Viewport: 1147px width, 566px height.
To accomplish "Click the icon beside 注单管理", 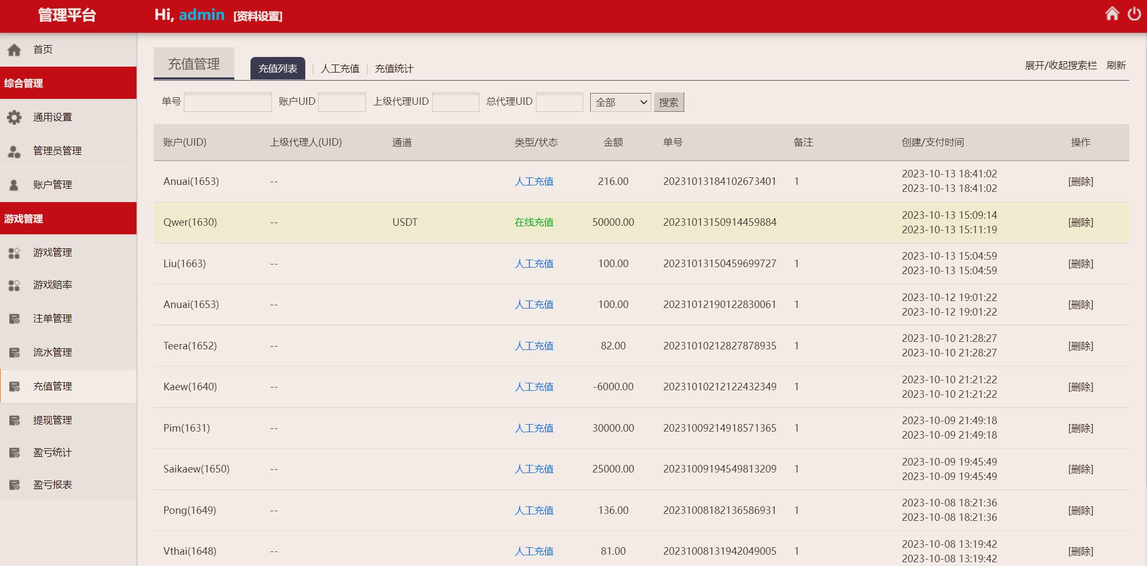I will pos(15,319).
